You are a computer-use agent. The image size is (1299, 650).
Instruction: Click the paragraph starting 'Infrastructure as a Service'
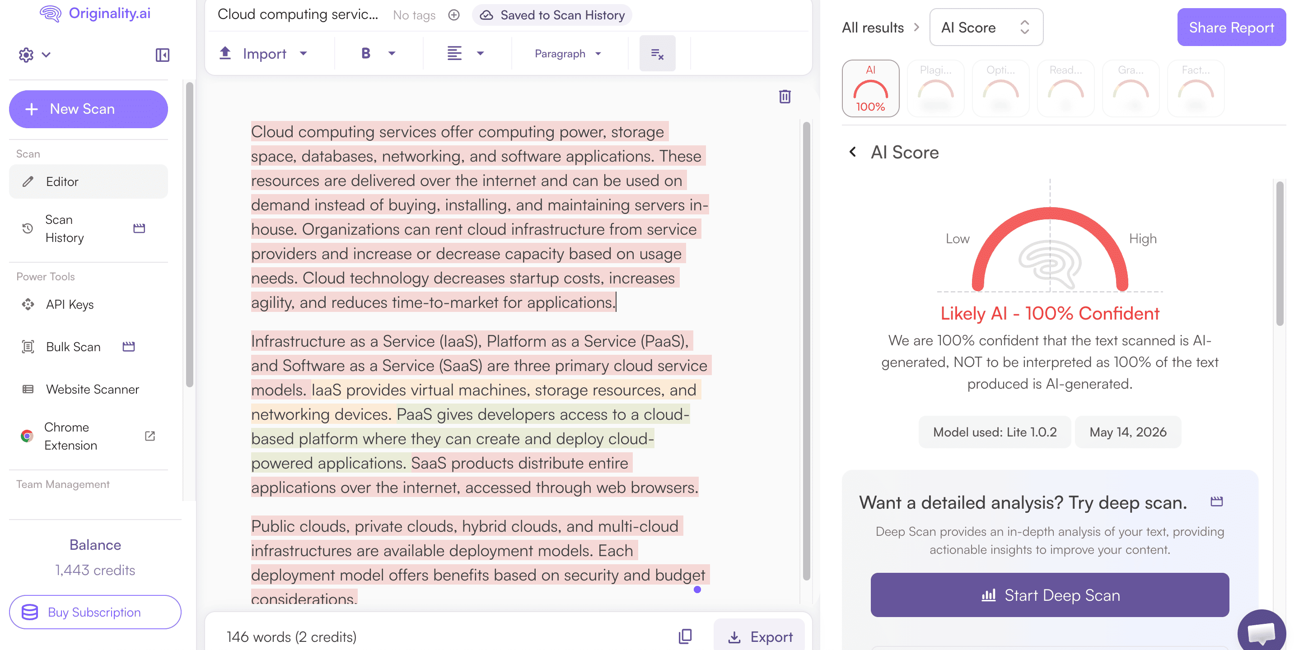[x=481, y=414]
